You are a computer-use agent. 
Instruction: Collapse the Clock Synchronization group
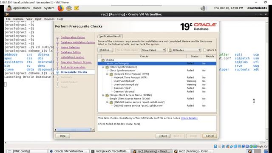[x=103, y=67]
